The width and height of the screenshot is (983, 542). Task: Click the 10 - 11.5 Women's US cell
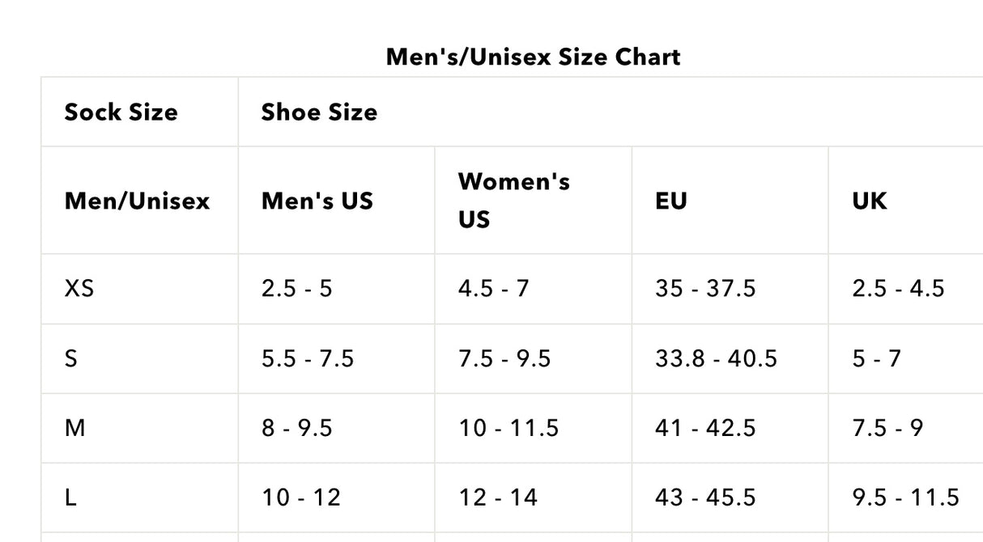509,427
